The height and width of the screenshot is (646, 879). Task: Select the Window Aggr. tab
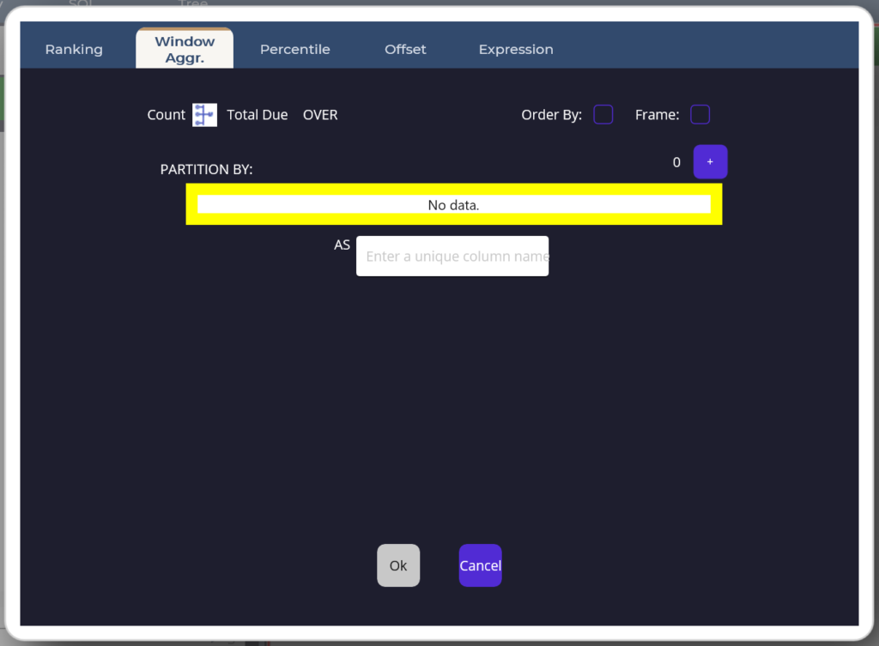[x=185, y=49]
